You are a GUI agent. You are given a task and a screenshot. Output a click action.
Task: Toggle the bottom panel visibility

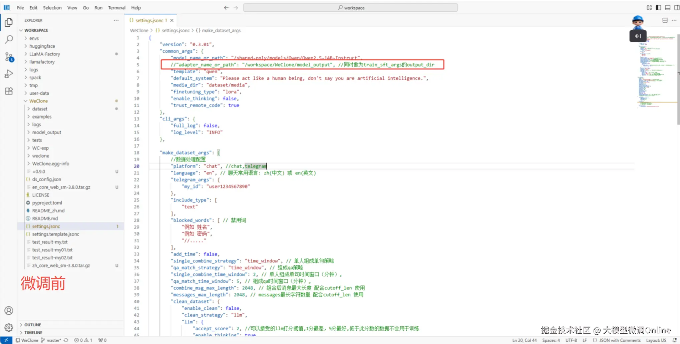(668, 8)
